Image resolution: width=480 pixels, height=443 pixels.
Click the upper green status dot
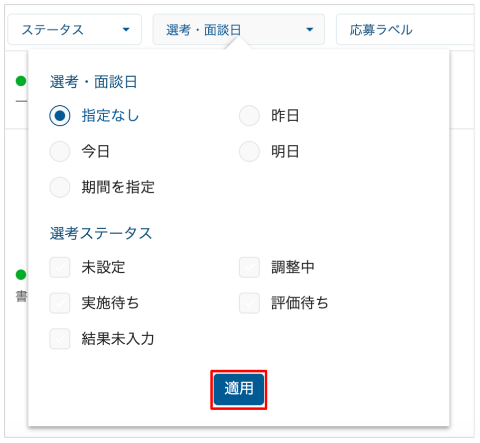coord(21,81)
